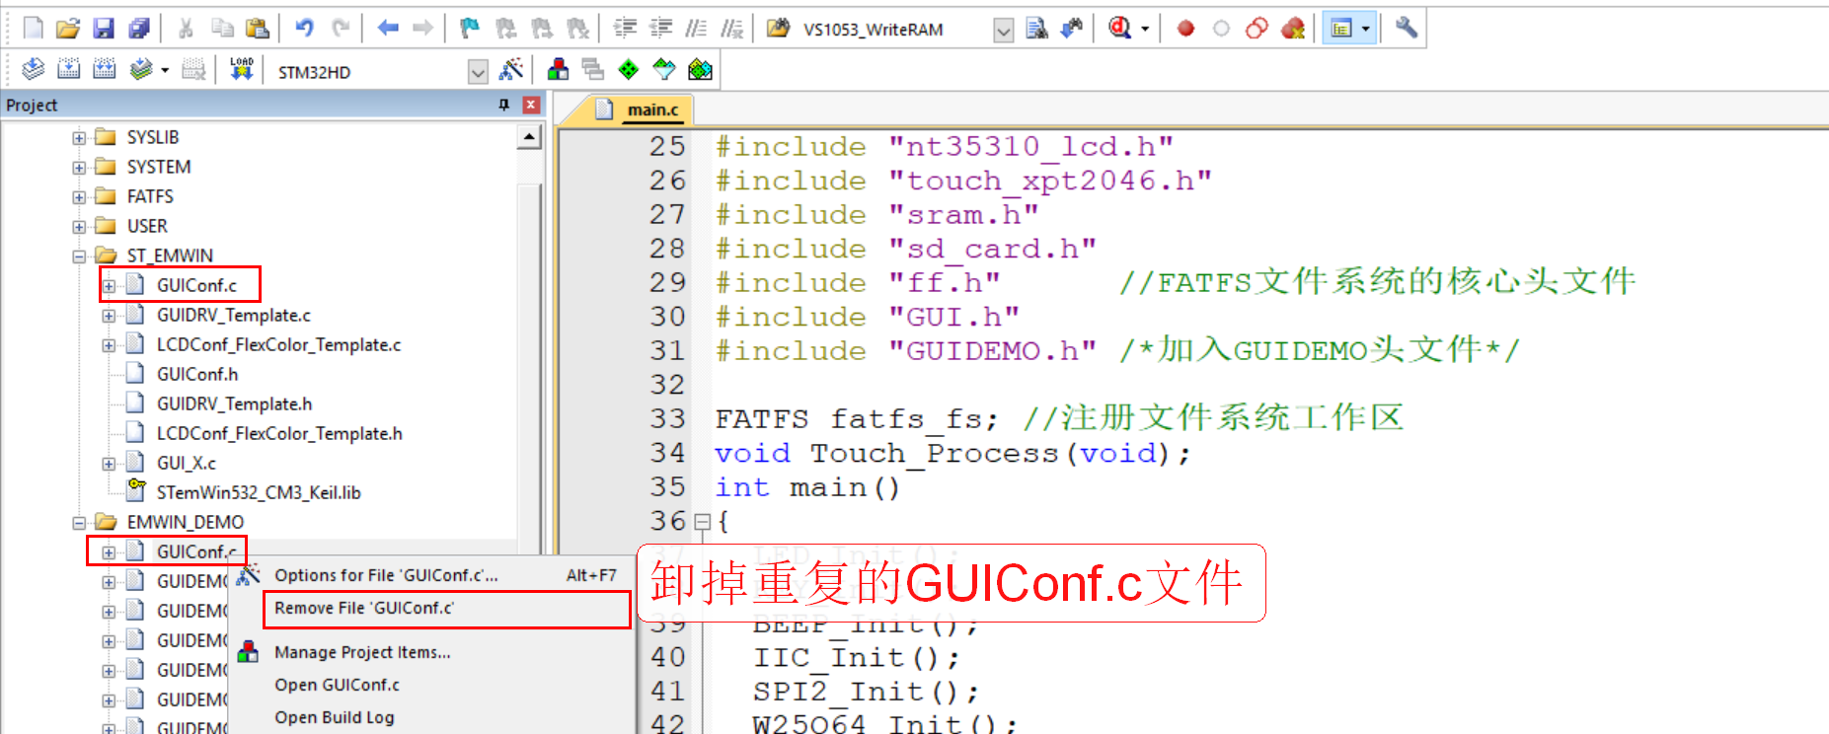Expand the SYSLIB group
Screen dimensions: 1829x734
tap(79, 138)
